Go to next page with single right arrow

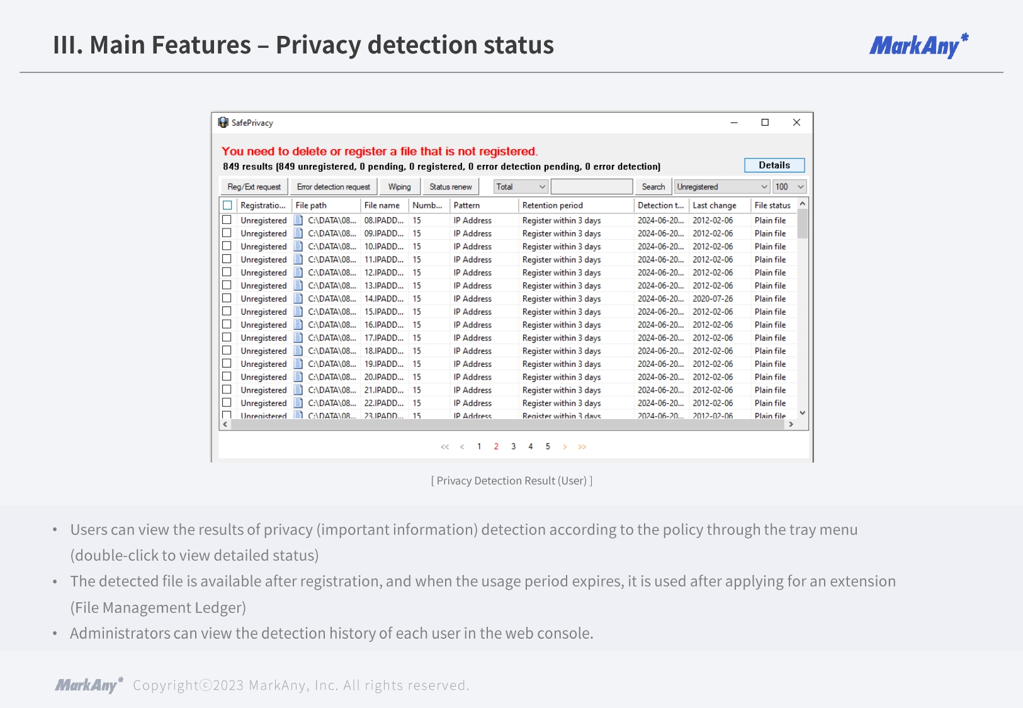[x=565, y=447]
